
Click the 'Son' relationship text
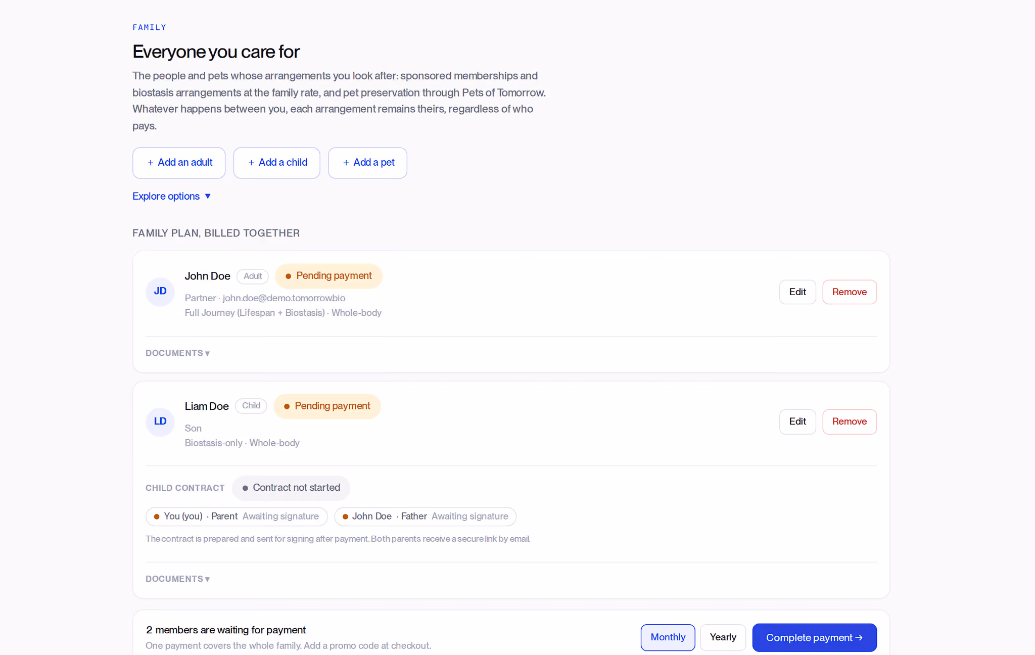[x=193, y=429]
